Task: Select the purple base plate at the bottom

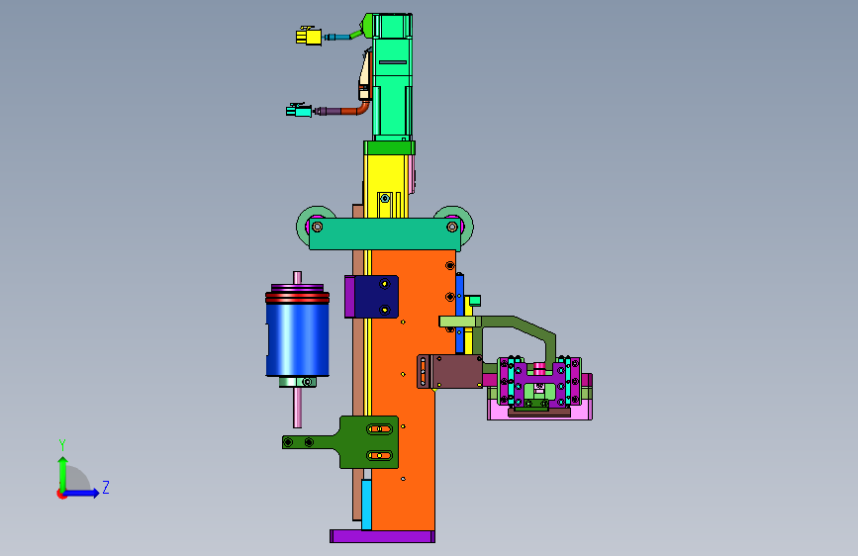Action: 383,536
